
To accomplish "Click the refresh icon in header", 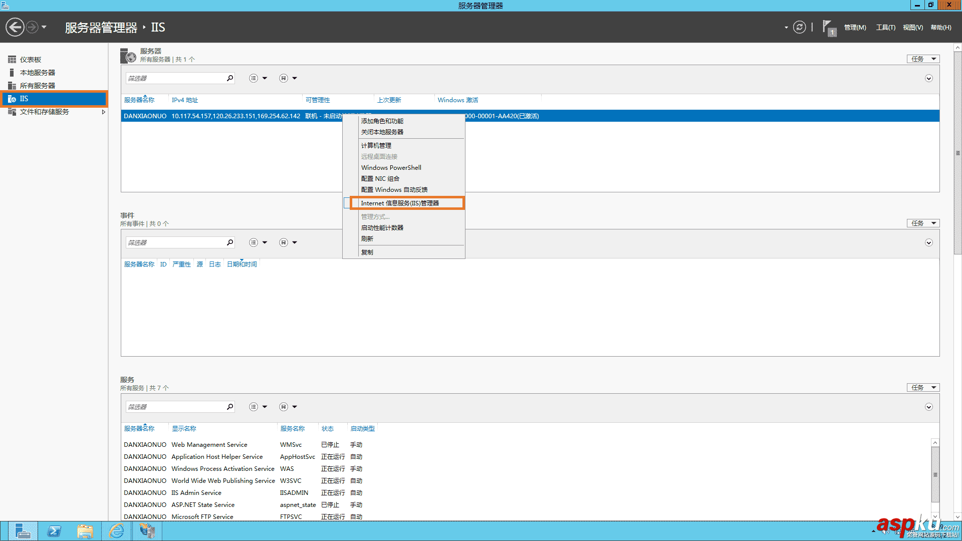I will click(799, 27).
